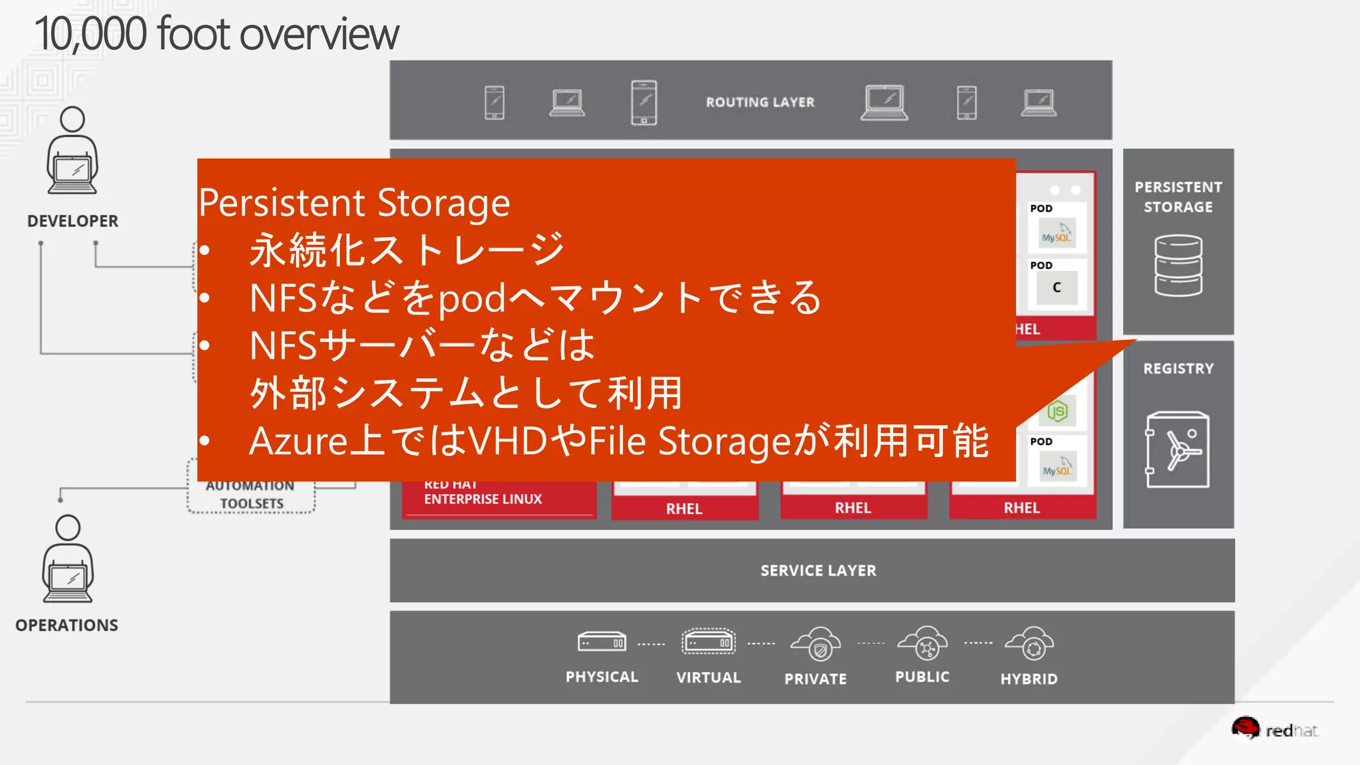Click the large smartphone icon left of Routing Layer
The height and width of the screenshot is (765, 1360).
click(x=643, y=102)
